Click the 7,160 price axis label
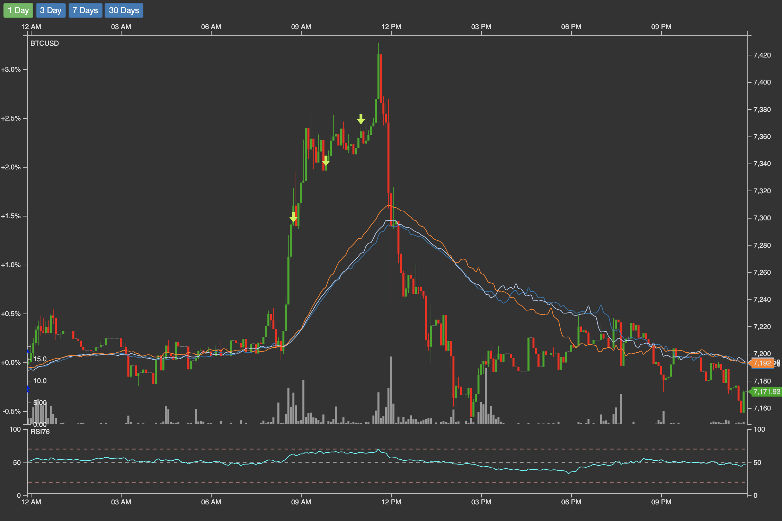The height and width of the screenshot is (521, 782). [x=762, y=408]
